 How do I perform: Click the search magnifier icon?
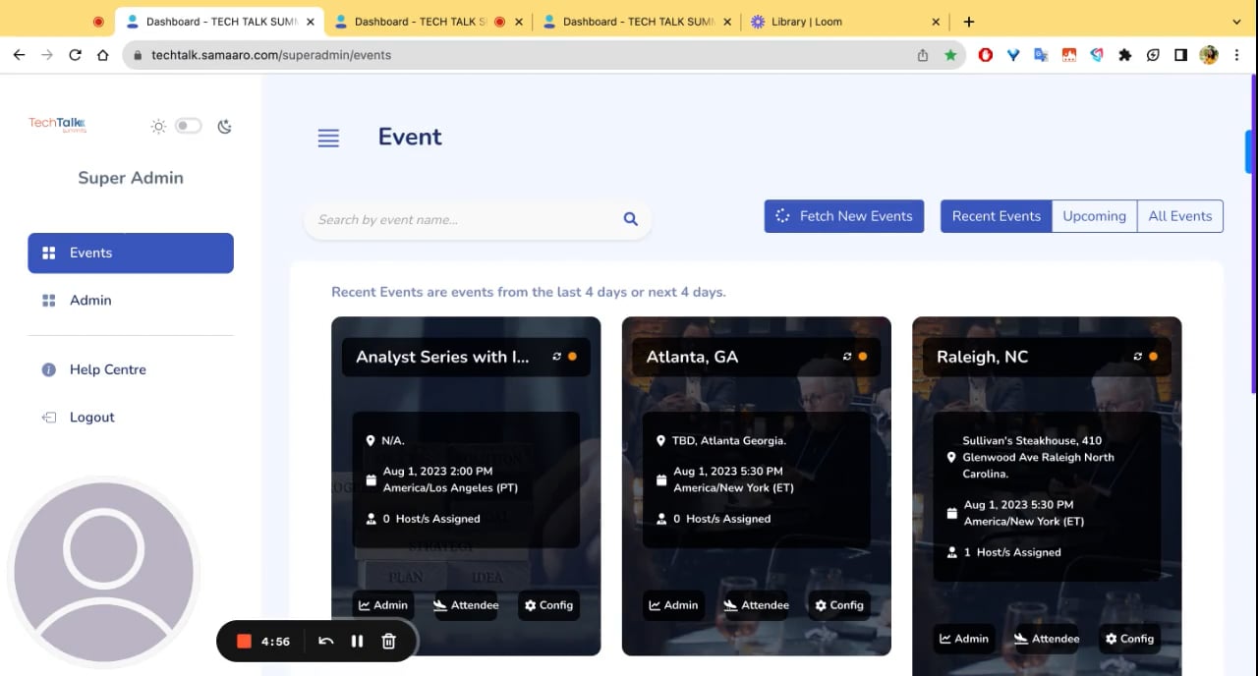pyautogui.click(x=631, y=219)
